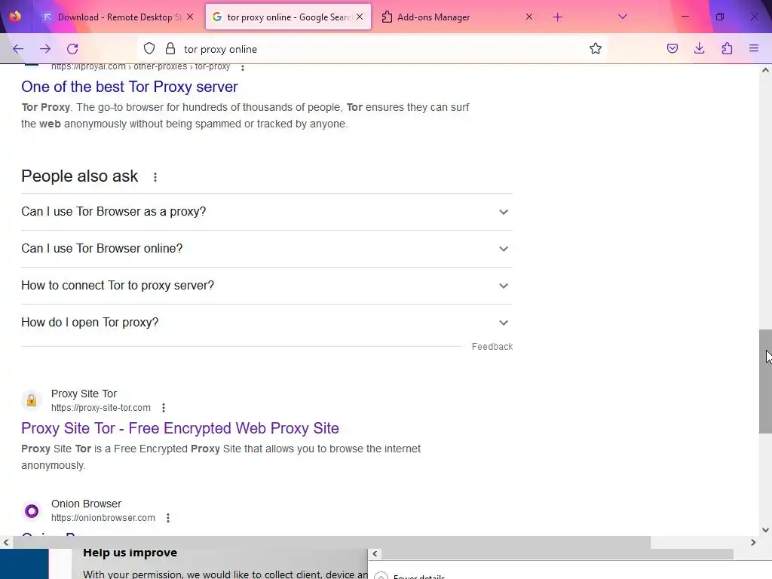772x579 pixels.
Task: Click the Feedback link
Action: [x=492, y=347]
